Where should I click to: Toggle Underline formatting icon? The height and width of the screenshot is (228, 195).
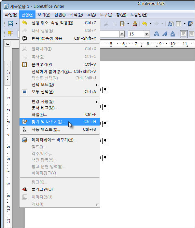(173, 34)
